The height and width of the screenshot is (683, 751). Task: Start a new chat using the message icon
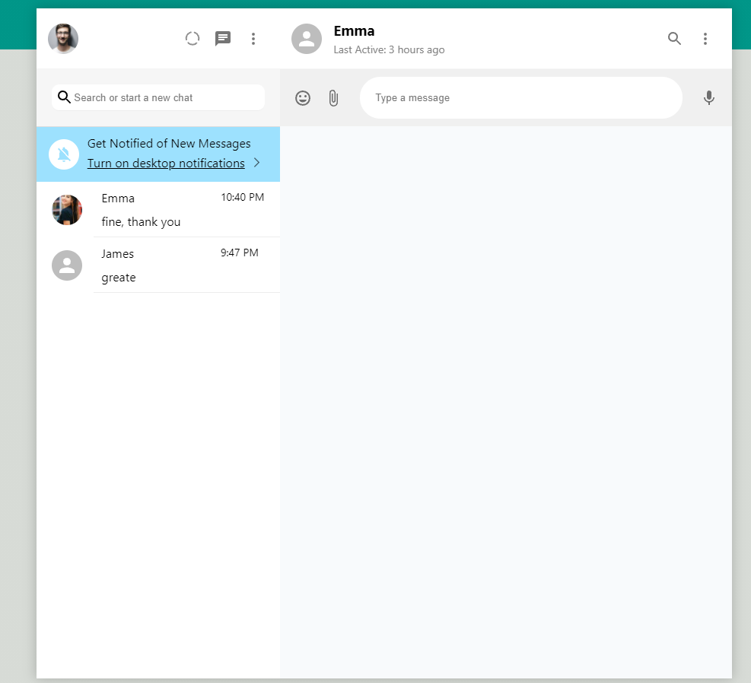coord(223,38)
